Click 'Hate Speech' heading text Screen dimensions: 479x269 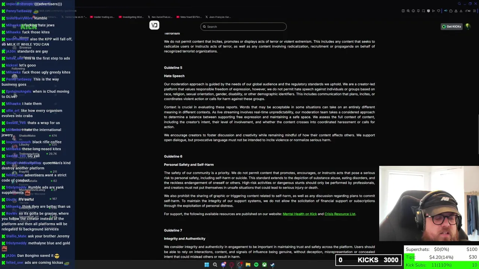coord(174,76)
